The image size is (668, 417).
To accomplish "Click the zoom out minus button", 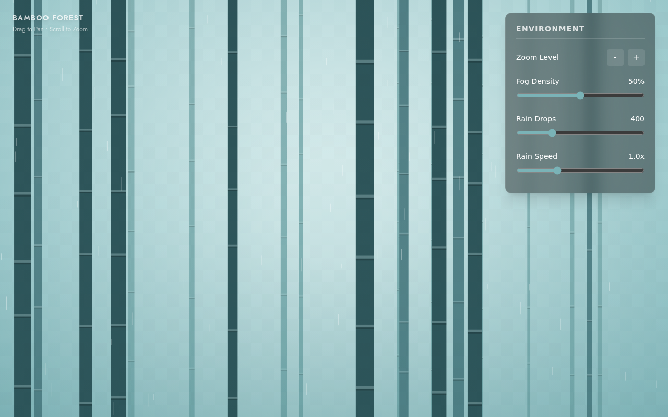I will point(615,57).
